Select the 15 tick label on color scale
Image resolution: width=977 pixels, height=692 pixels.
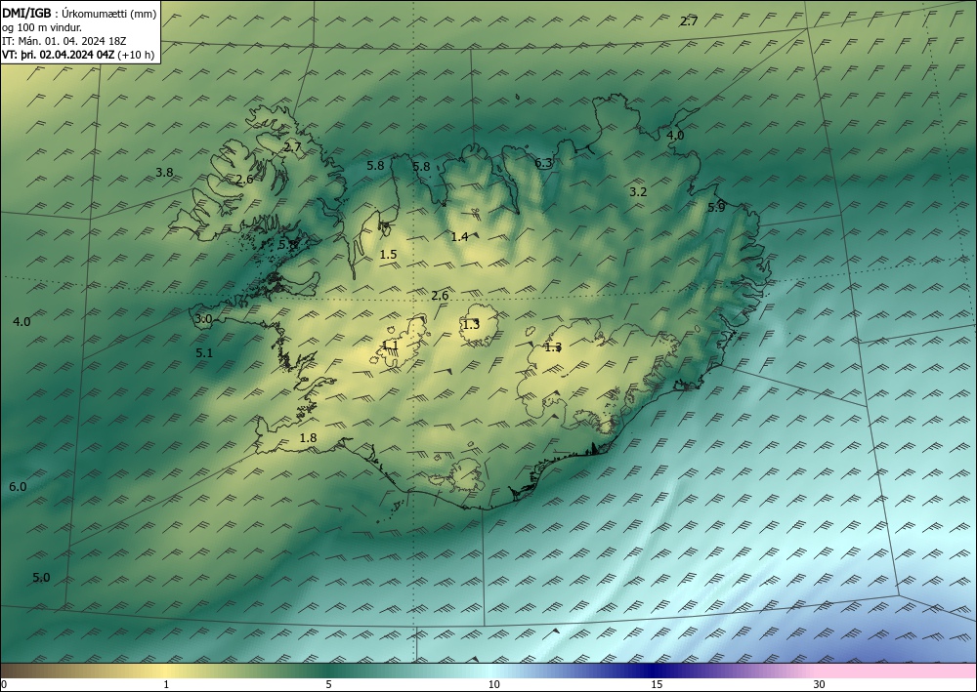click(657, 684)
